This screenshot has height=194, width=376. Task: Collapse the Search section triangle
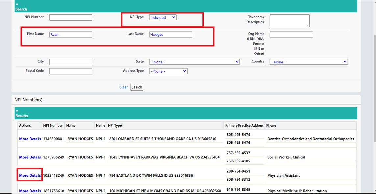tap(17, 4)
